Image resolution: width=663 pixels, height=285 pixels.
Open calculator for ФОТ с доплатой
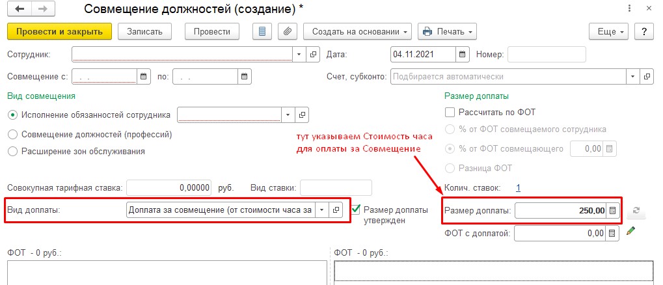click(612, 232)
